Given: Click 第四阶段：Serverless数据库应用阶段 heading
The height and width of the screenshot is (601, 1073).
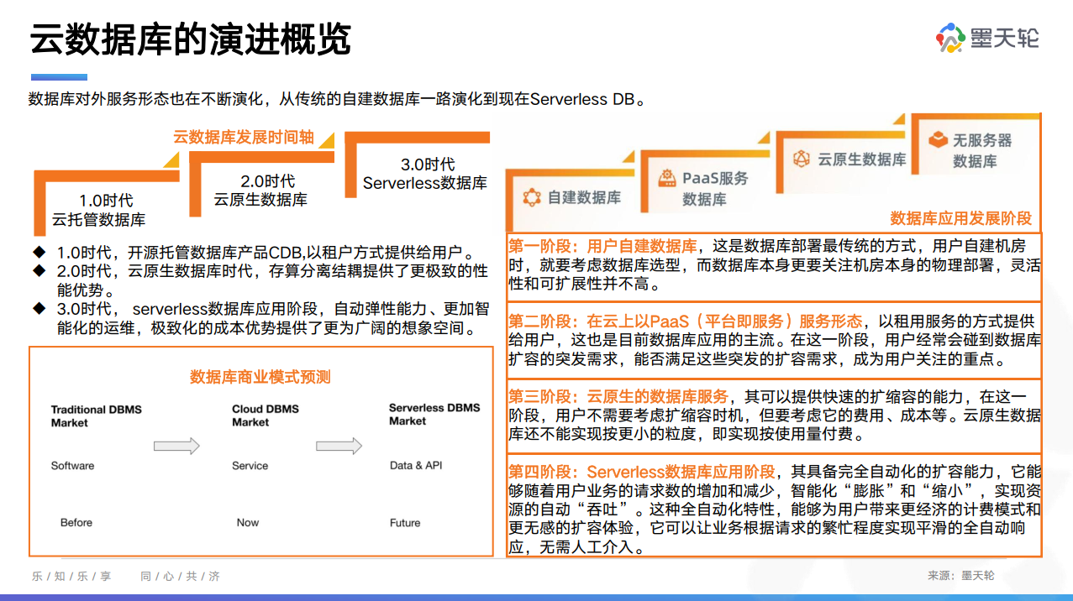Looking at the screenshot, I should point(642,471).
